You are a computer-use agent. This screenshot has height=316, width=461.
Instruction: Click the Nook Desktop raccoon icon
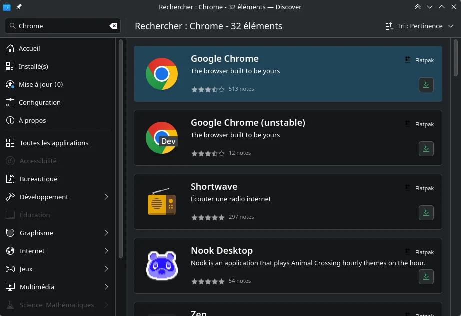161,266
